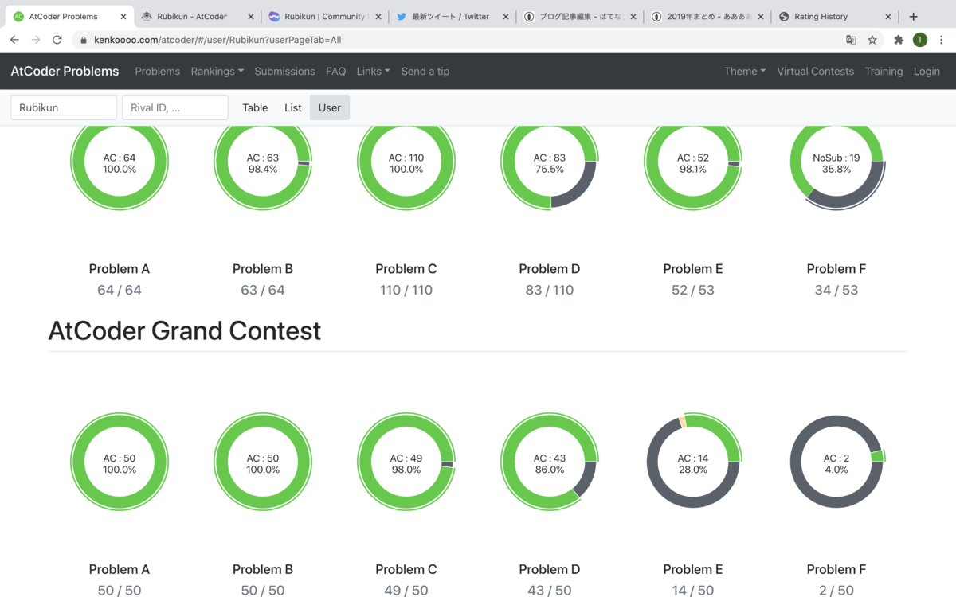Click the AGC Problem D AC : 43 chart
Screen dimensions: 956x597
(550, 462)
